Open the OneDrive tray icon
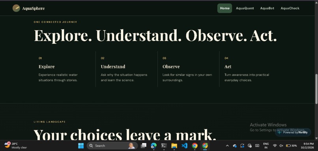Screen dimensions: 318x151 235,145
